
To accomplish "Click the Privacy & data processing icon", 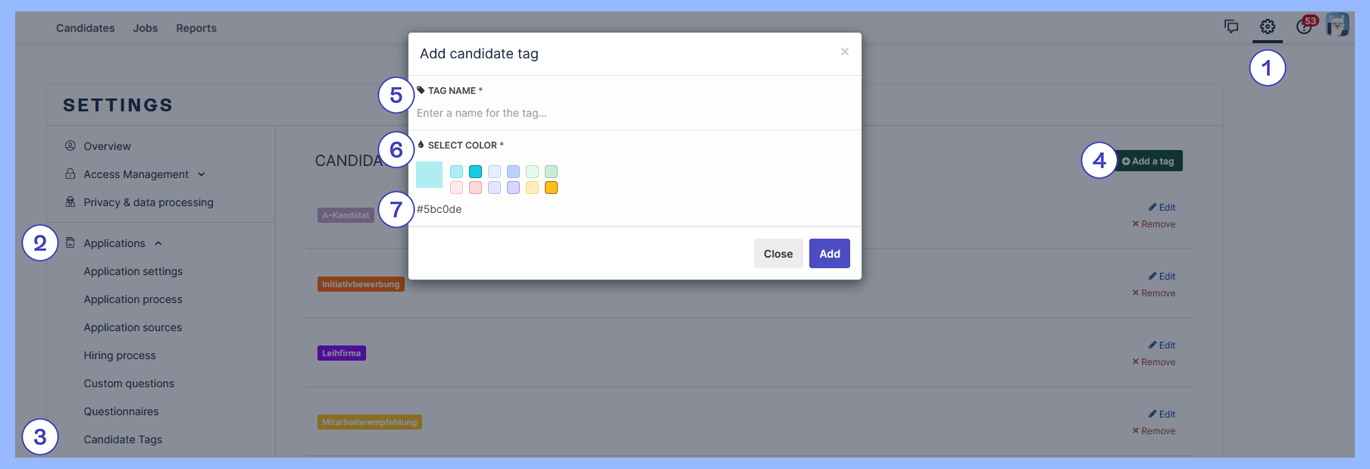I will (x=70, y=202).
